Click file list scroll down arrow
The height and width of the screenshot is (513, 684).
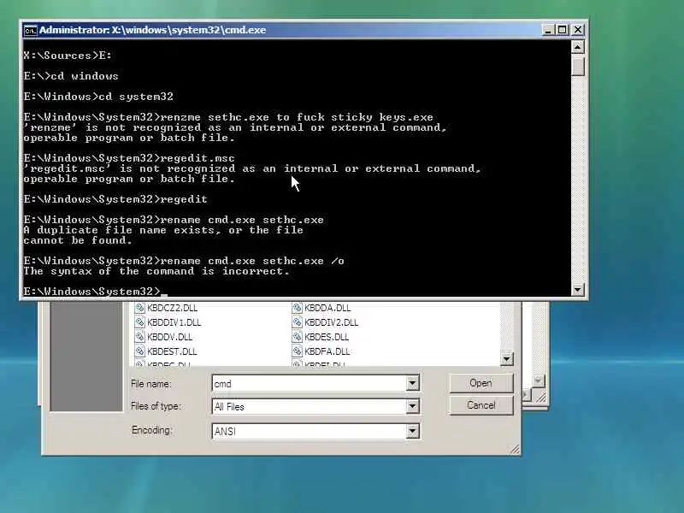[x=506, y=359]
